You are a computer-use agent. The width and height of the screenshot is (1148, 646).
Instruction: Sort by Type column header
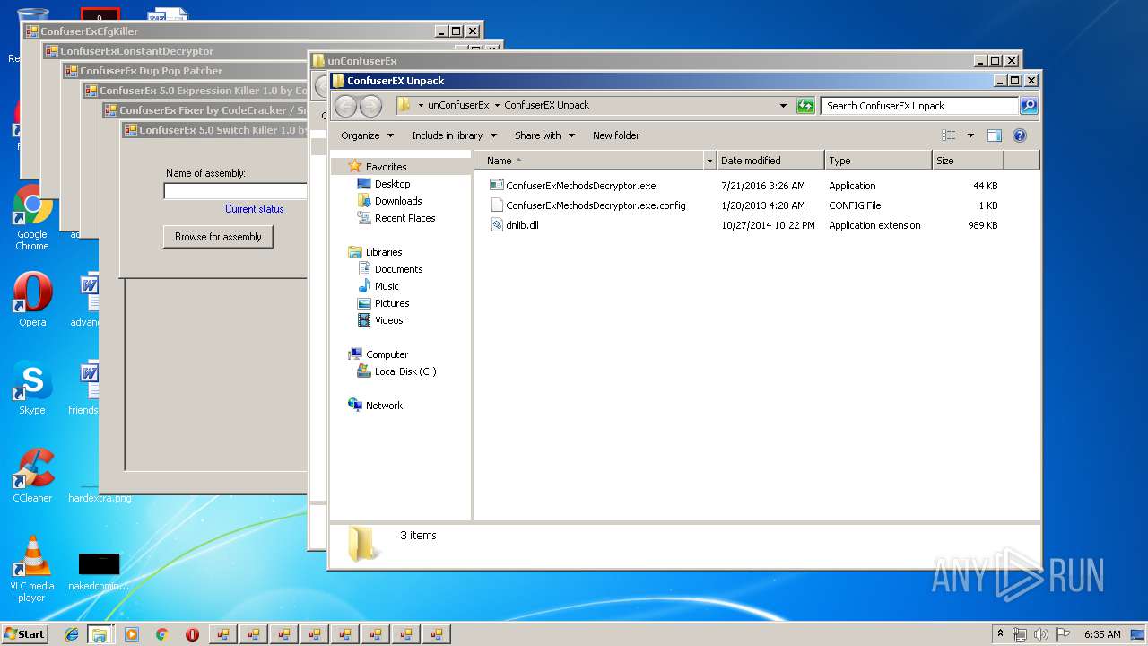(878, 161)
